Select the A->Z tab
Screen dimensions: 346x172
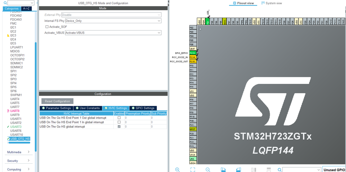point(26,9)
